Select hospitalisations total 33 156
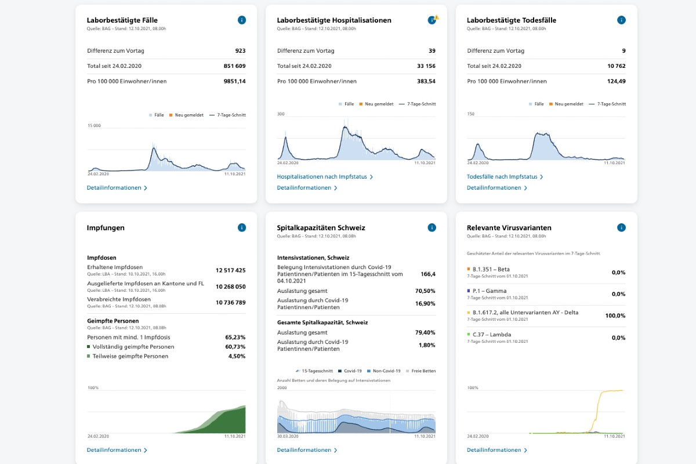Viewport: 696px width, 464px height. pyautogui.click(x=426, y=66)
